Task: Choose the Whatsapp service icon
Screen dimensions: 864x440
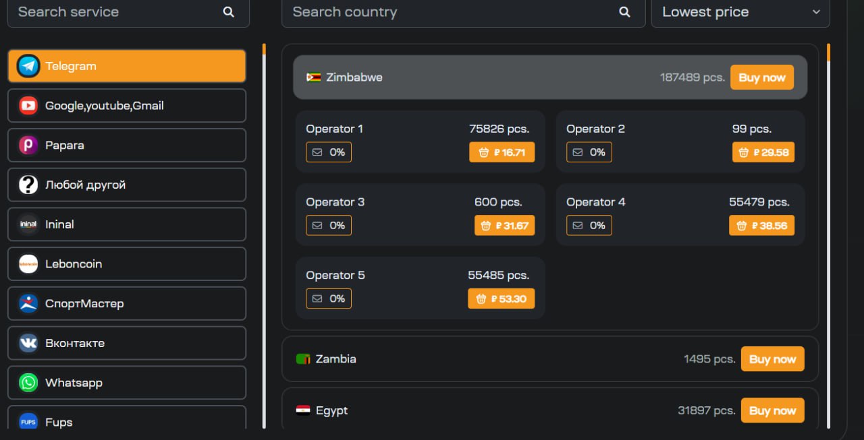Action: click(x=28, y=383)
